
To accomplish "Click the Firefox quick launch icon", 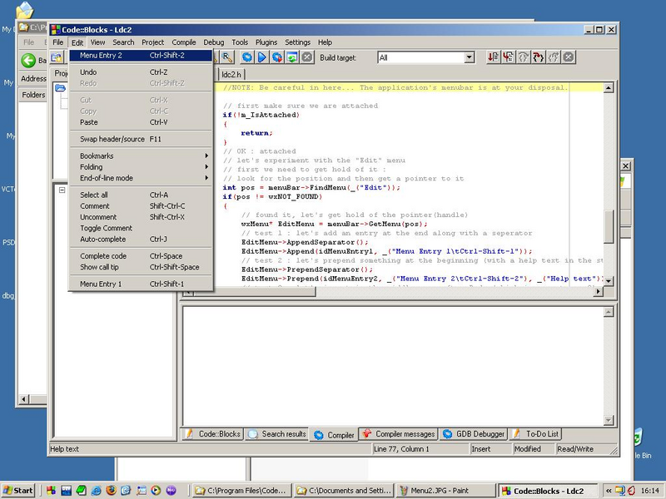I will (111, 491).
